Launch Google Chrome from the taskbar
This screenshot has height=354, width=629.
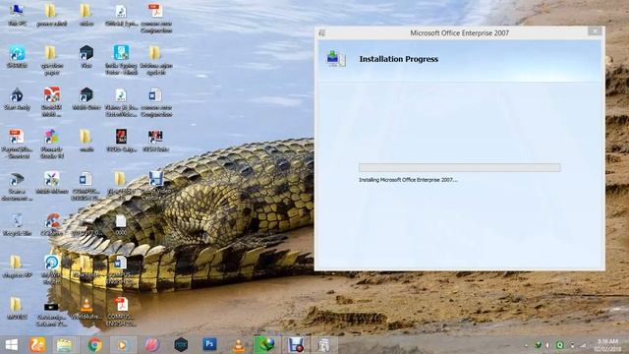[94, 345]
